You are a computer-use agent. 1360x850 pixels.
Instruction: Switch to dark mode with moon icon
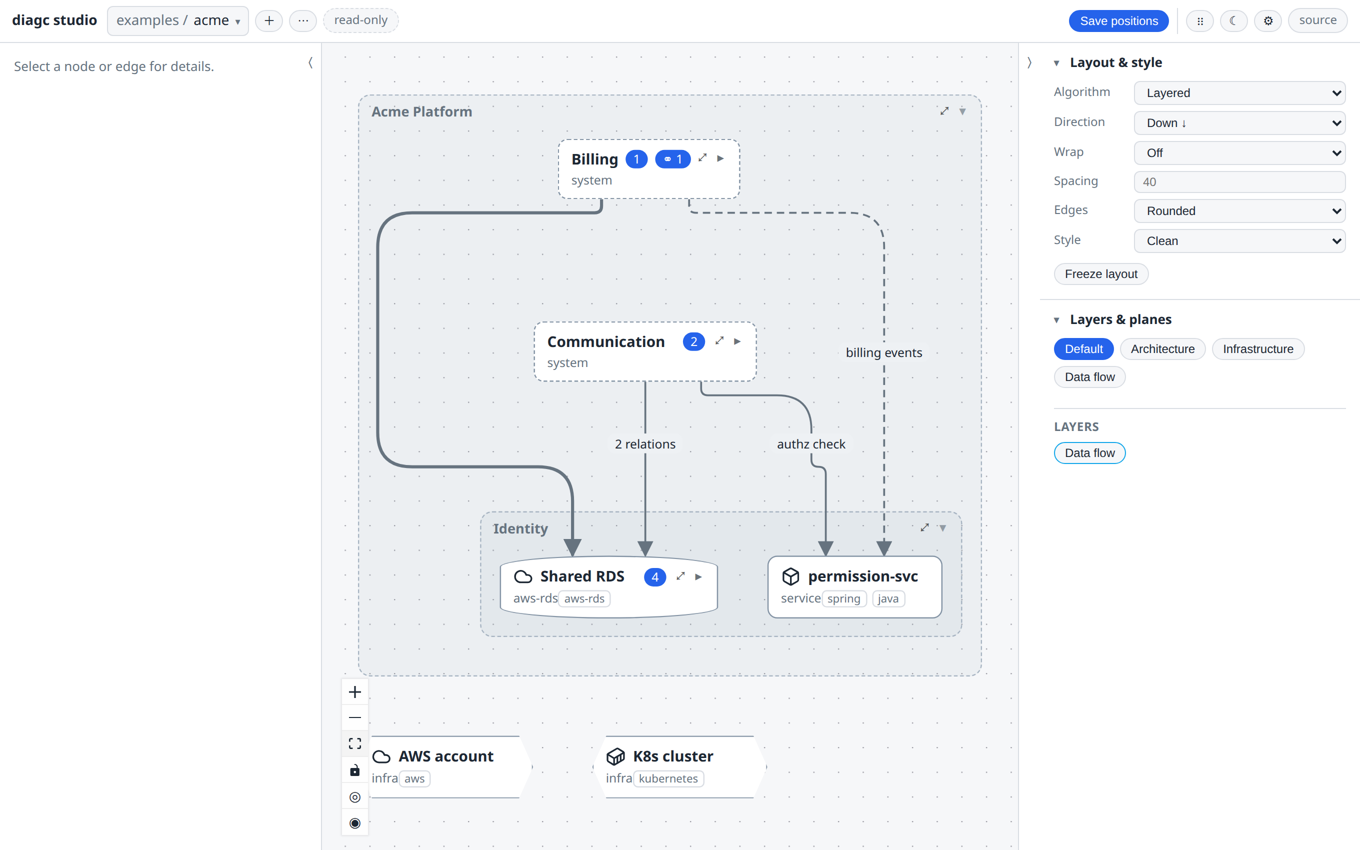click(1233, 21)
